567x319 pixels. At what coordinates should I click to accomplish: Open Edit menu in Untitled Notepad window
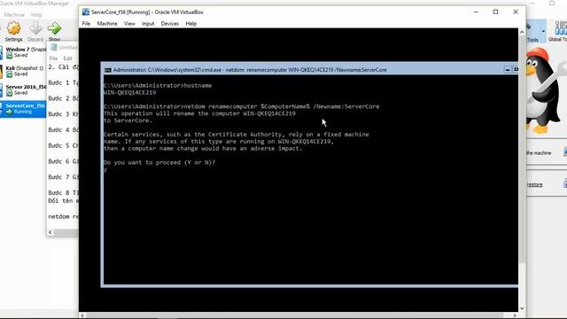coord(67,58)
